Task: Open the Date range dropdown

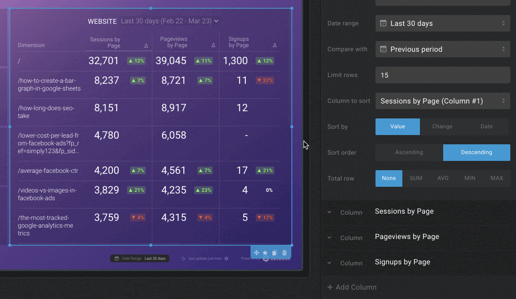Action: coord(443,23)
